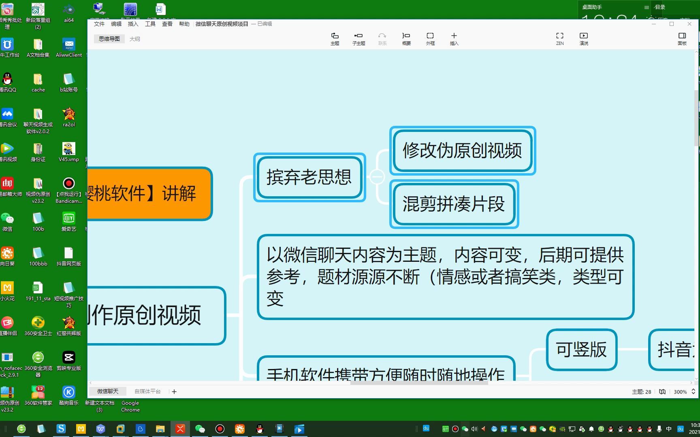
Task: Open the AliwwClient desktop icon
Action: click(69, 48)
